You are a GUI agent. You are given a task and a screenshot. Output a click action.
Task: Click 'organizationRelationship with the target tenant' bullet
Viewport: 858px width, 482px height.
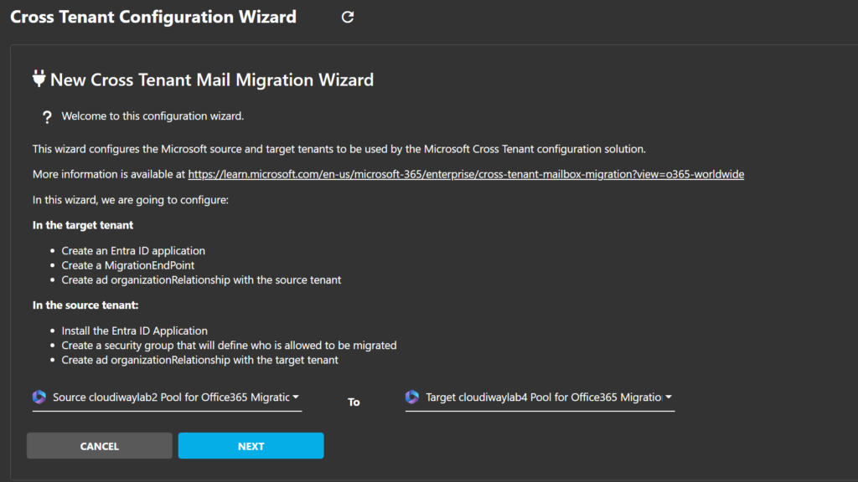click(200, 360)
